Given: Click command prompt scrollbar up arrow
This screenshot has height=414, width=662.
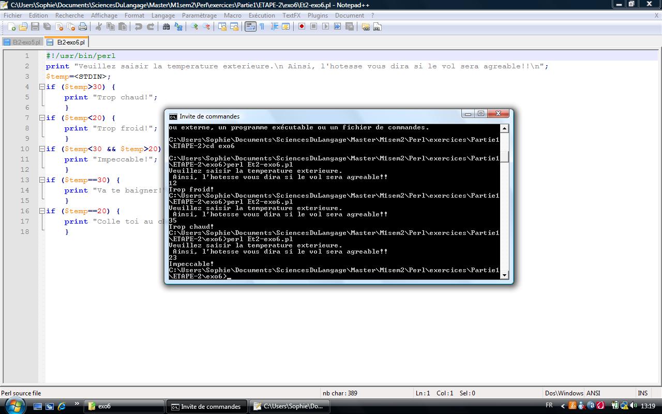Looking at the screenshot, I should pyautogui.click(x=504, y=128).
